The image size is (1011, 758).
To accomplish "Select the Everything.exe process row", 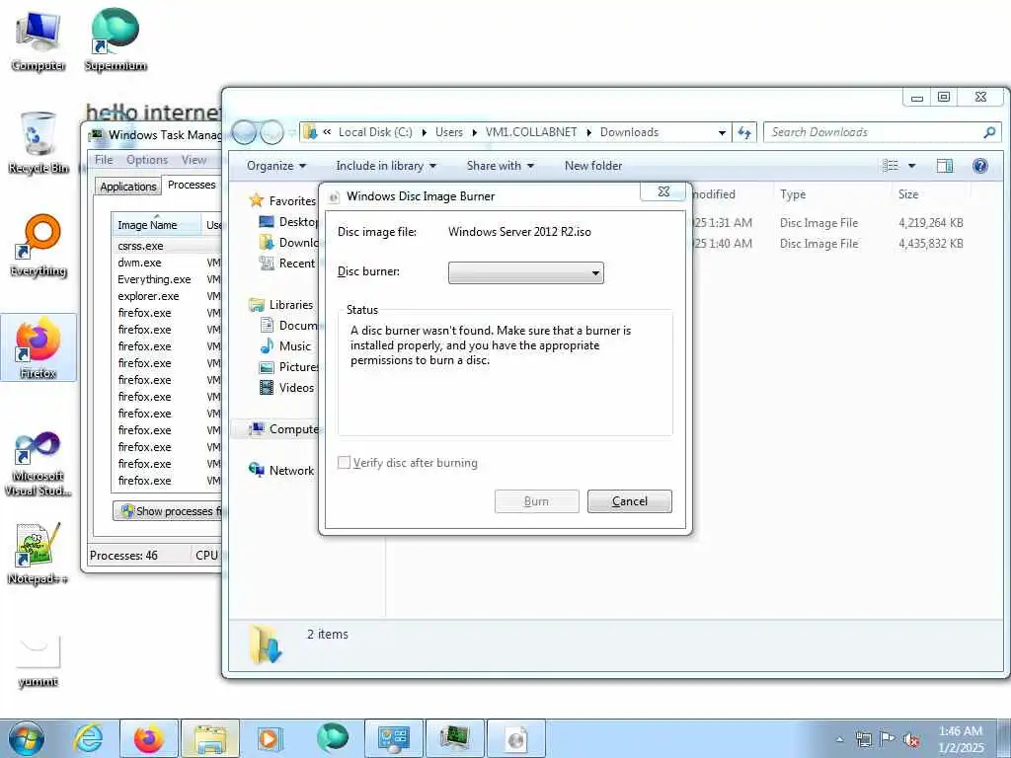I will tap(168, 279).
